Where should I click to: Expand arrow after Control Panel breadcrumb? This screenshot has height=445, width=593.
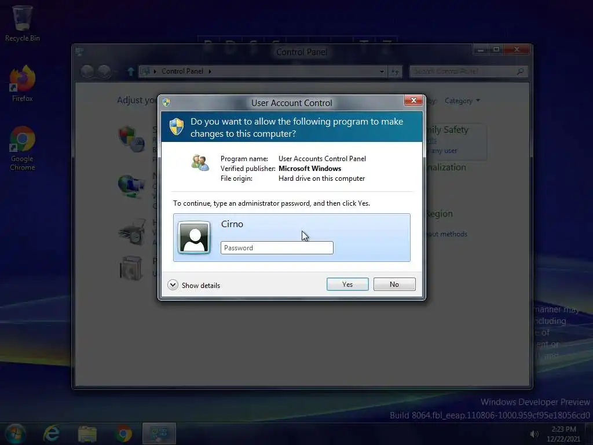pyautogui.click(x=210, y=71)
